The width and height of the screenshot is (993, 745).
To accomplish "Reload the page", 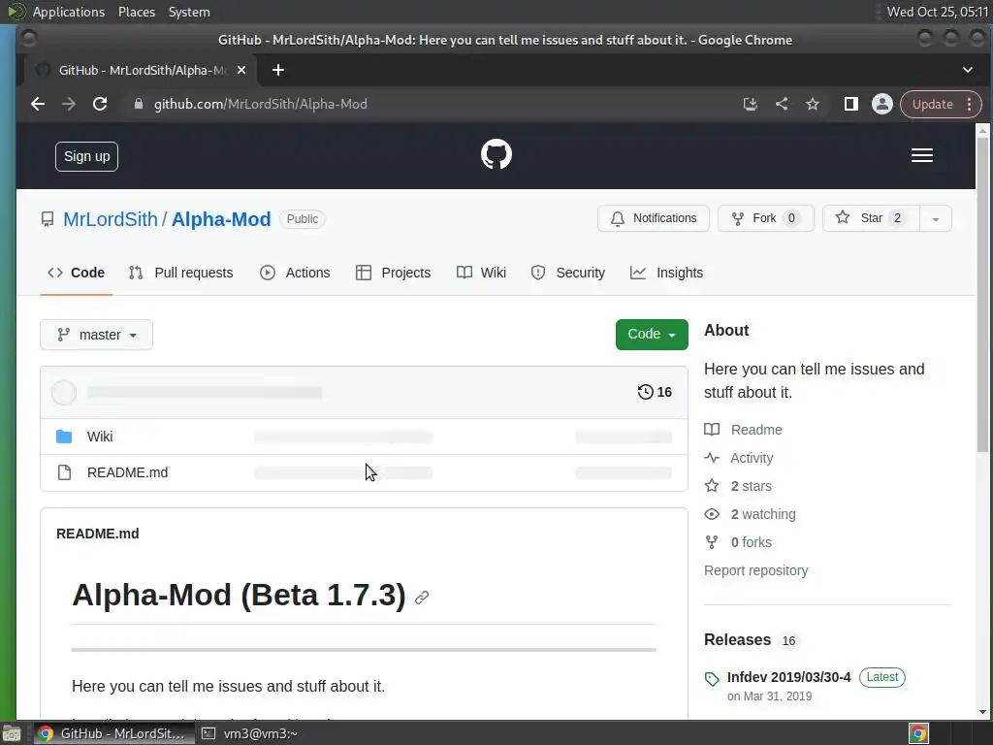I will 100,104.
